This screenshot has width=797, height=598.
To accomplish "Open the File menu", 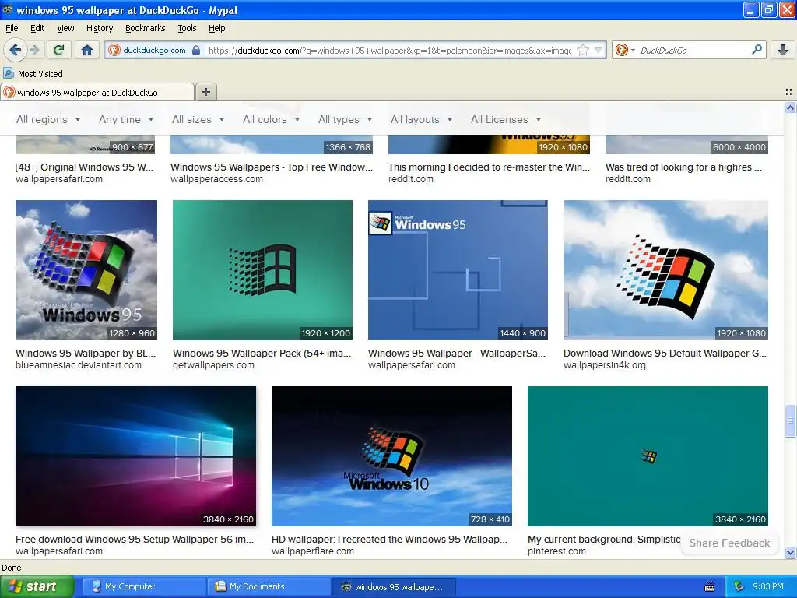I will coord(12,28).
